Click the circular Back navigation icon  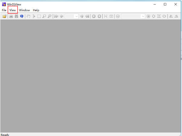pyautogui.click(x=94, y=16)
